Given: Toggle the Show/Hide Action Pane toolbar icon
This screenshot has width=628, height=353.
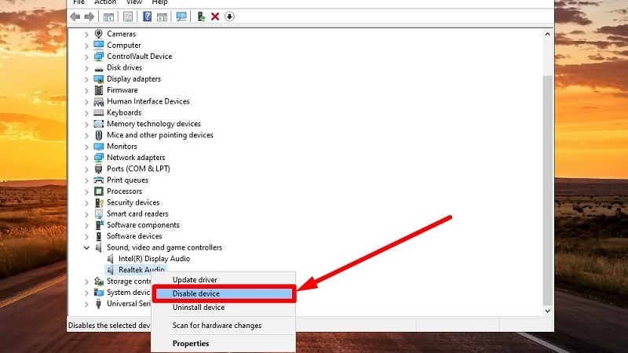Looking at the screenshot, I should (x=162, y=16).
